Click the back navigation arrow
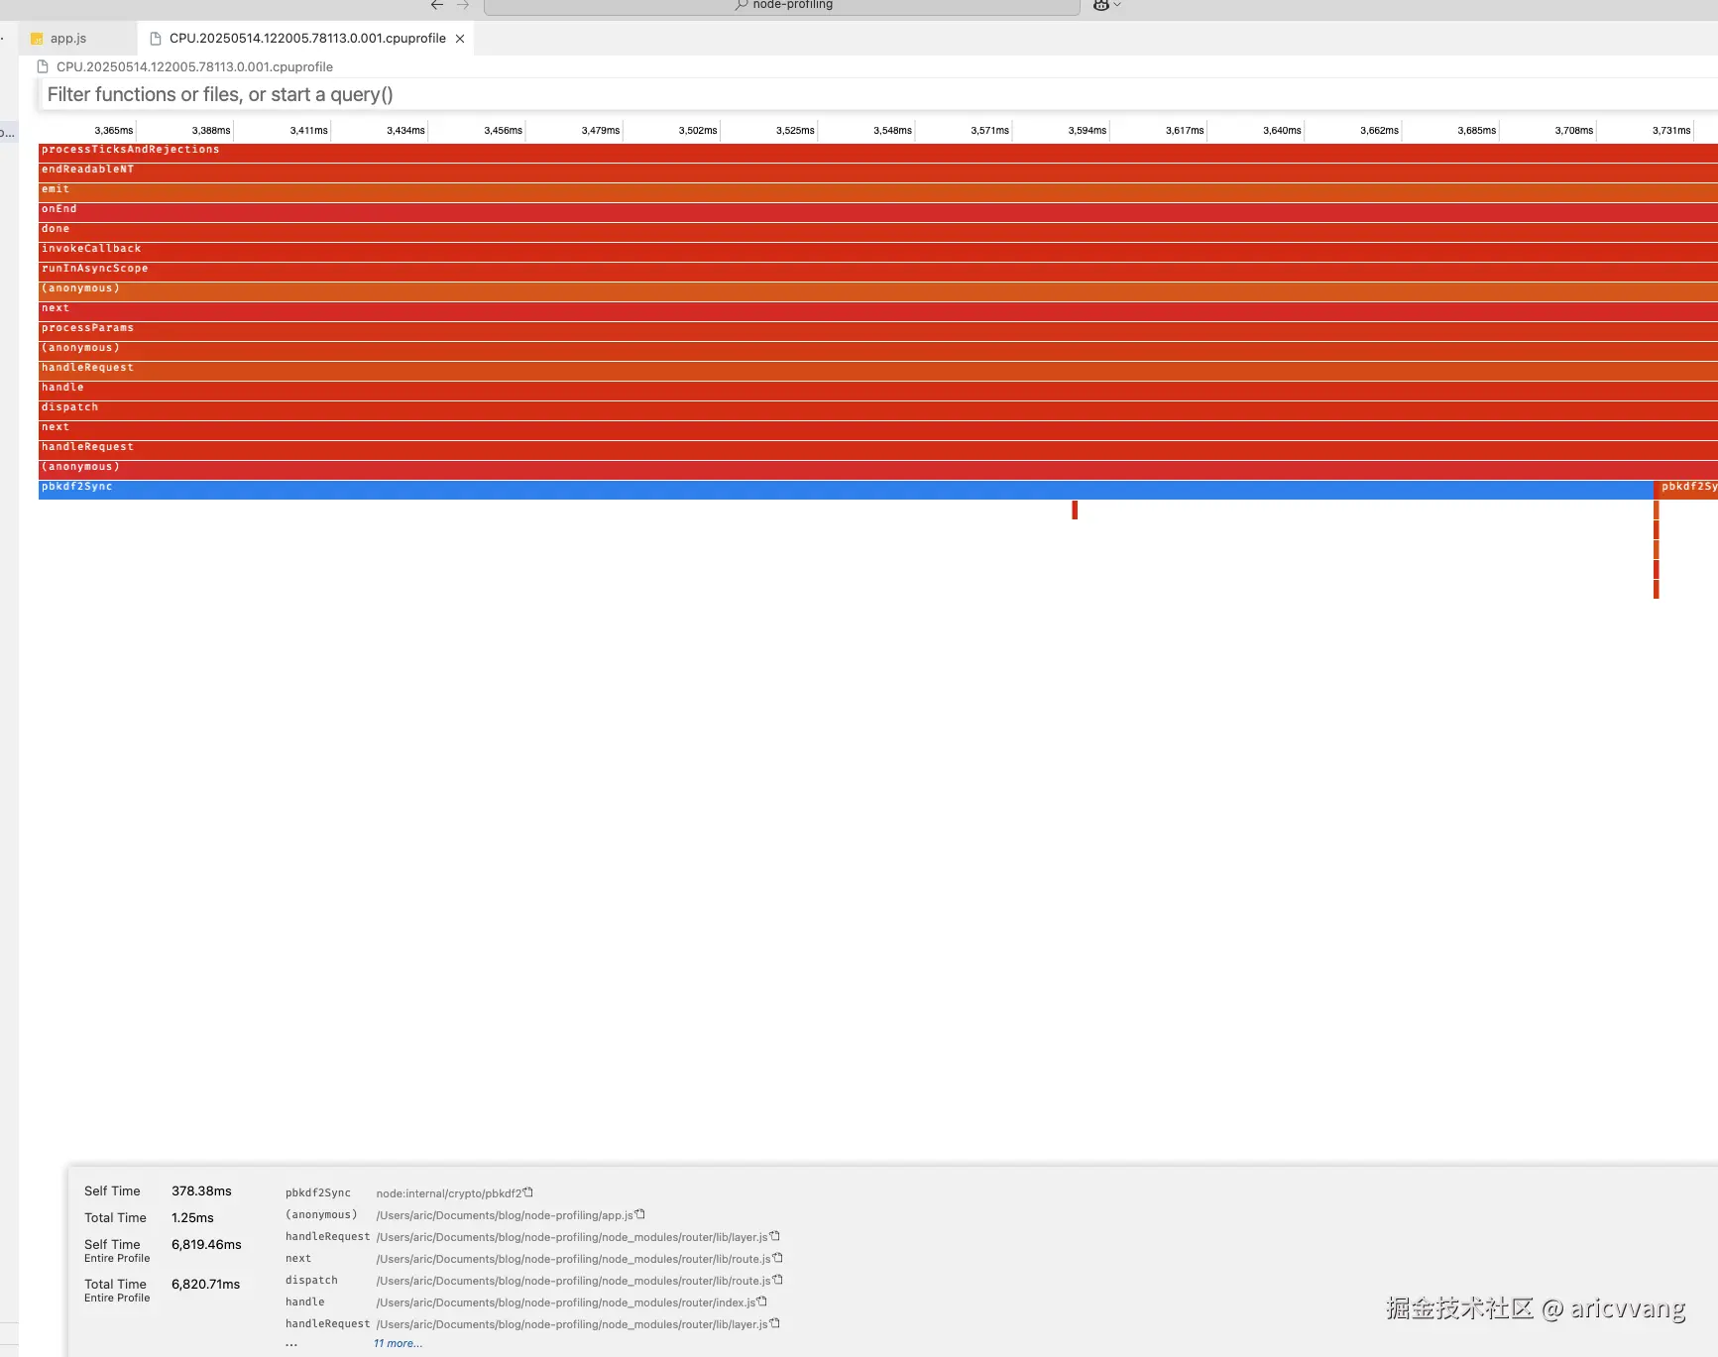Viewport: 1718px width, 1357px height. click(x=436, y=5)
